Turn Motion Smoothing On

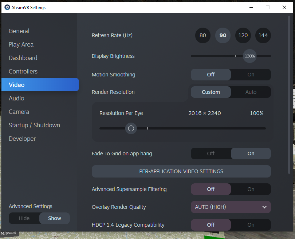[251, 75]
